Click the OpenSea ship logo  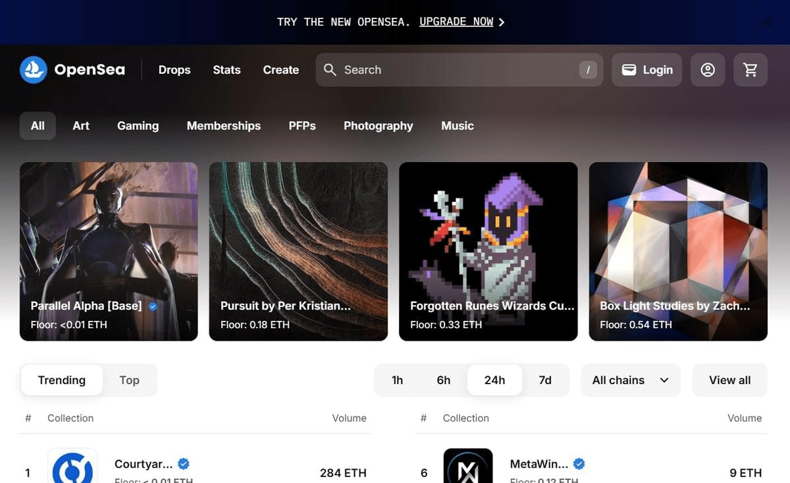pos(33,70)
